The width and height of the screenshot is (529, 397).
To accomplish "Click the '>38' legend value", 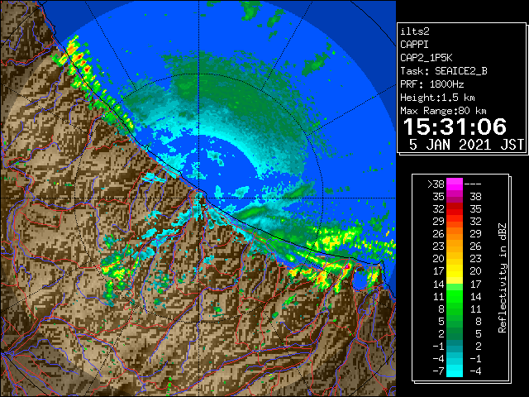I will (436, 184).
